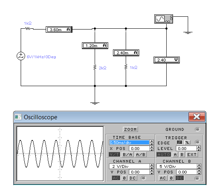
Task: Increase the time base with up arrow
Action: pyautogui.click(x=152, y=141)
